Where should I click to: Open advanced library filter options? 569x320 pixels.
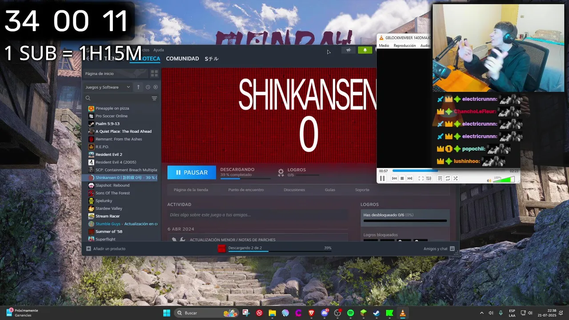pos(154,98)
